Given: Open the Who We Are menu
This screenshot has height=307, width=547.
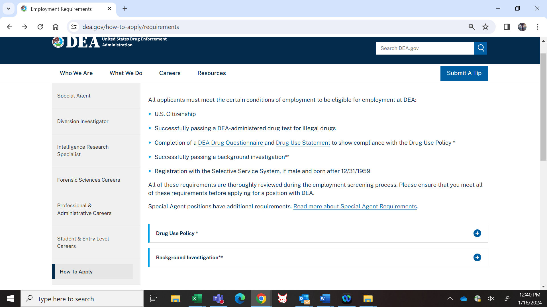Looking at the screenshot, I should [76, 73].
